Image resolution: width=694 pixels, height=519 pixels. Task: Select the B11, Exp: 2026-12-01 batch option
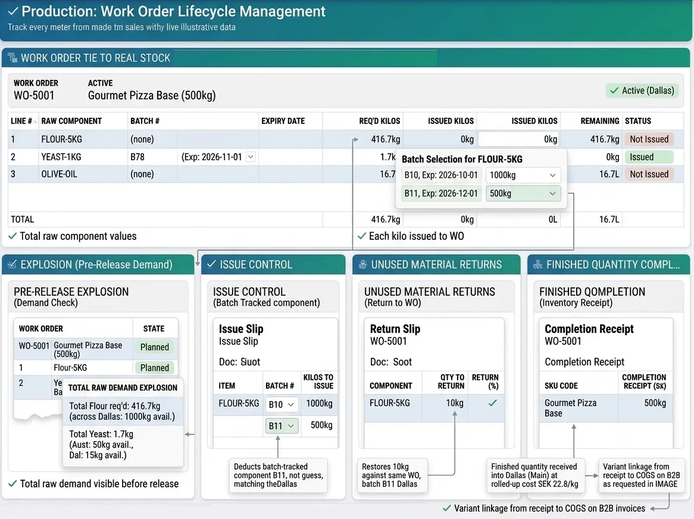[x=441, y=193]
